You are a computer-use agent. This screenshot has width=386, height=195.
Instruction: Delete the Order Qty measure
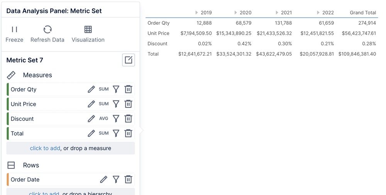(128, 89)
